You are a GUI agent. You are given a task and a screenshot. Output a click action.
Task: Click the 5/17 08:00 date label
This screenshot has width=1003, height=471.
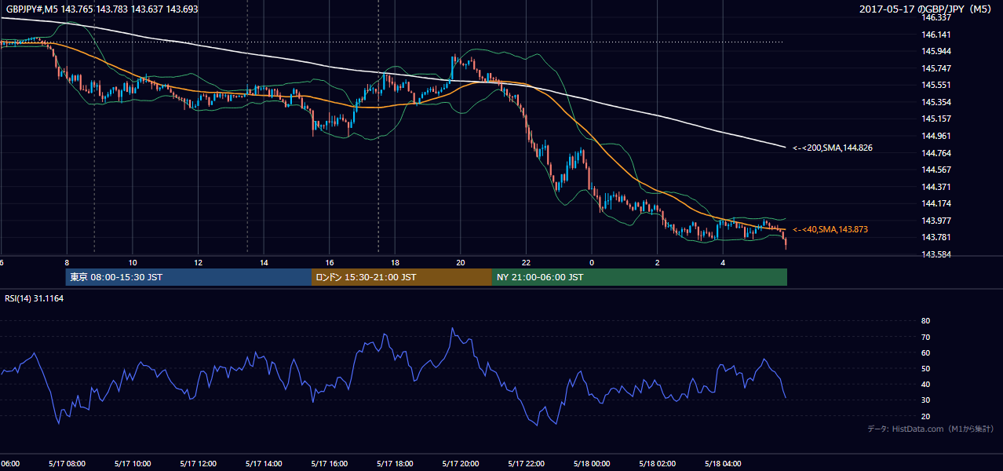pos(67,463)
